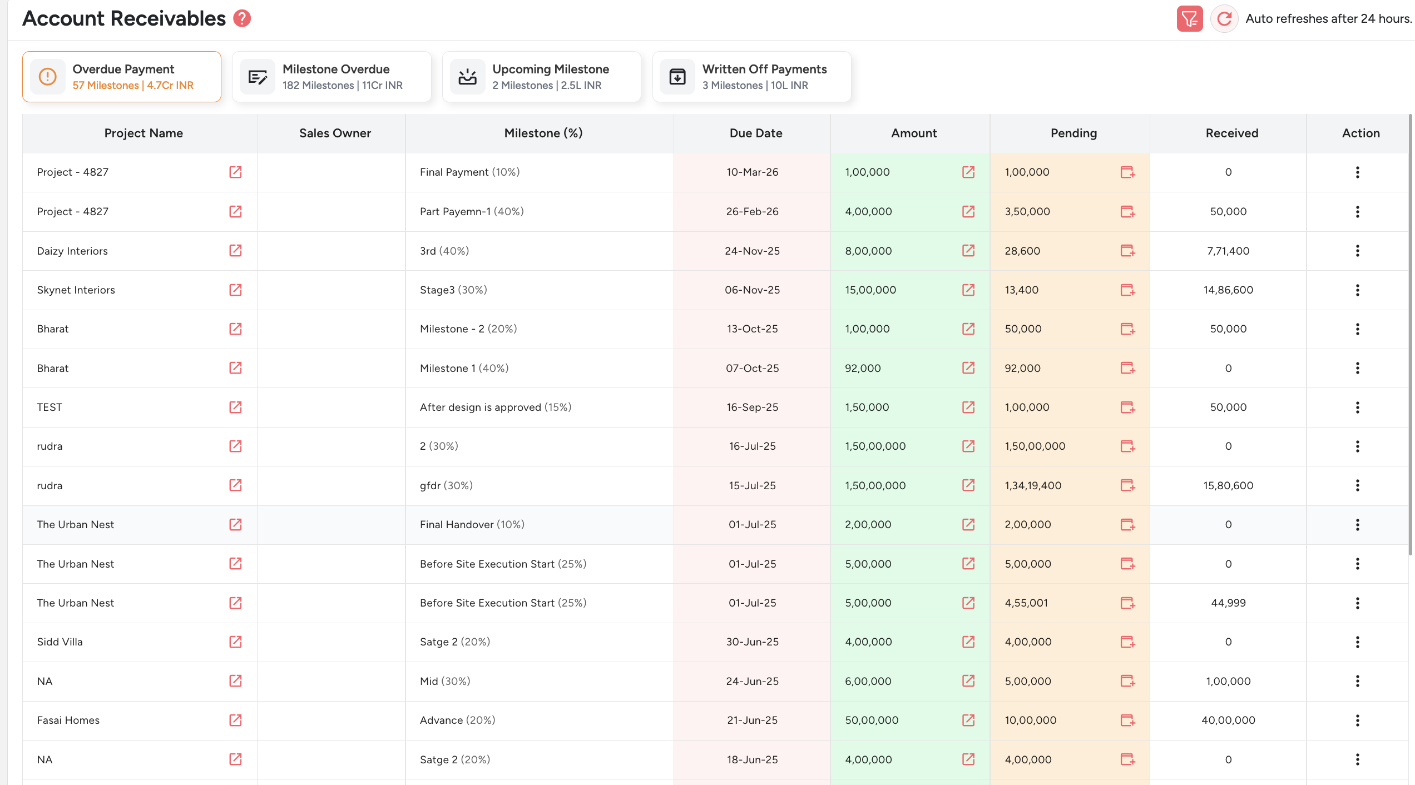Click the help icon beside Account Receivables title

[241, 18]
